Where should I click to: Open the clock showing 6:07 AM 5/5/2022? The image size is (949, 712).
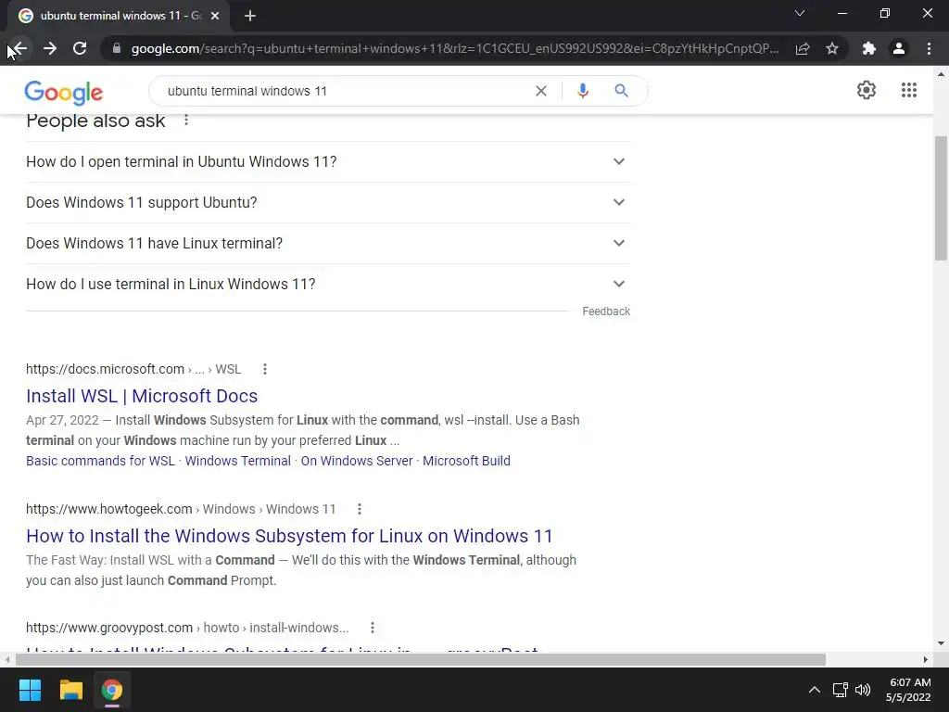point(909,690)
